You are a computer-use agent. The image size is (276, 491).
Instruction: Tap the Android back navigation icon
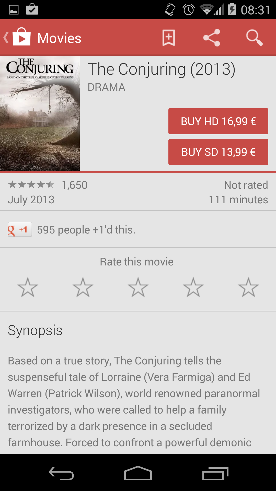(x=61, y=473)
